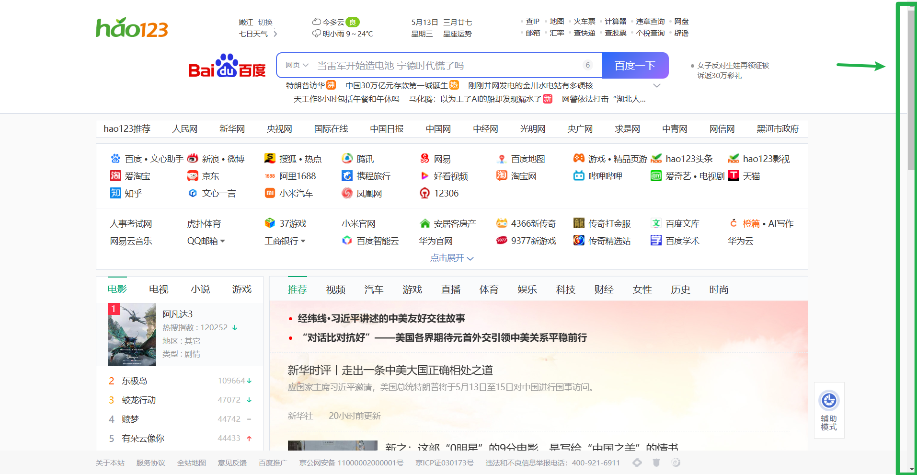Click 点击展开 to expand site list

coord(452,258)
